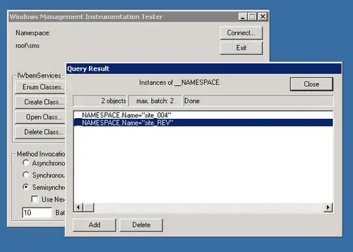Click the batch count field showing 10

(37, 213)
